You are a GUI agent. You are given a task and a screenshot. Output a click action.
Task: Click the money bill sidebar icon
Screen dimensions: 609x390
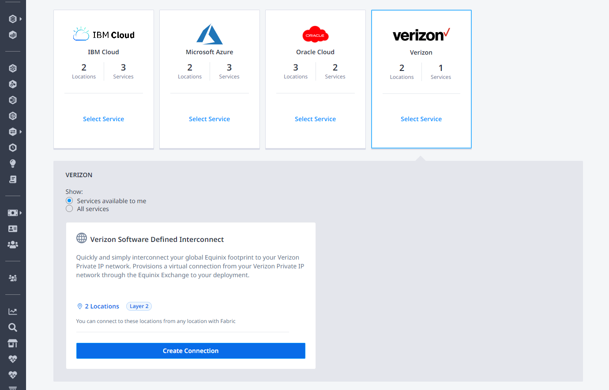[13, 213]
